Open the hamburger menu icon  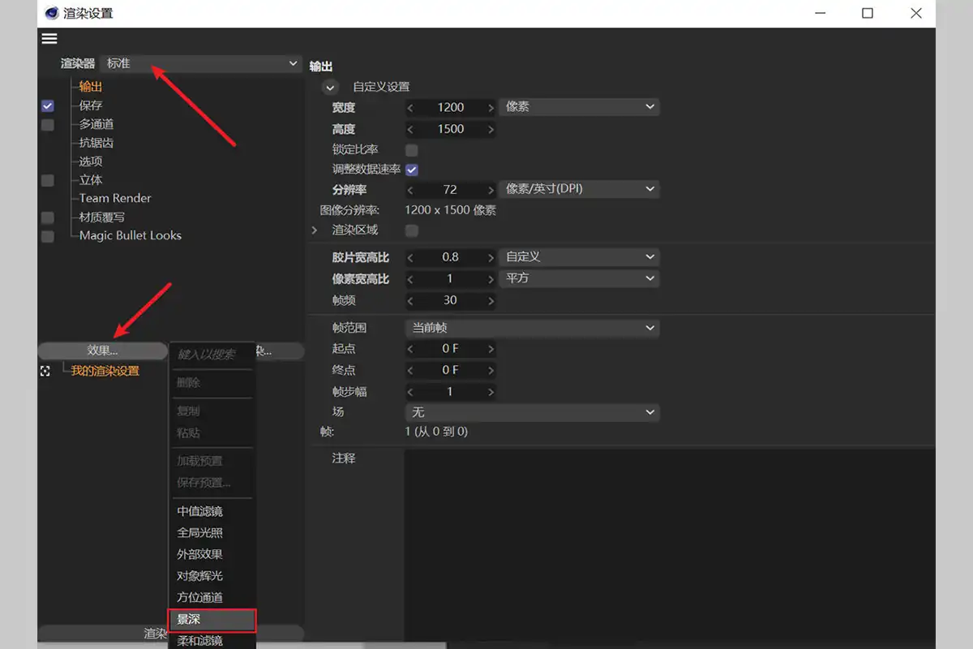pyautogui.click(x=49, y=39)
